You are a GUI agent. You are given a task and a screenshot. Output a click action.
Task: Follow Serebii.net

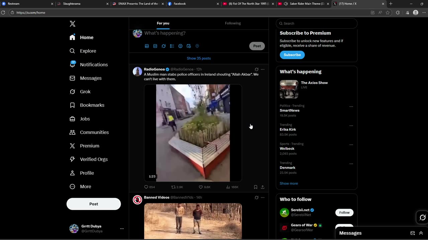344,212
